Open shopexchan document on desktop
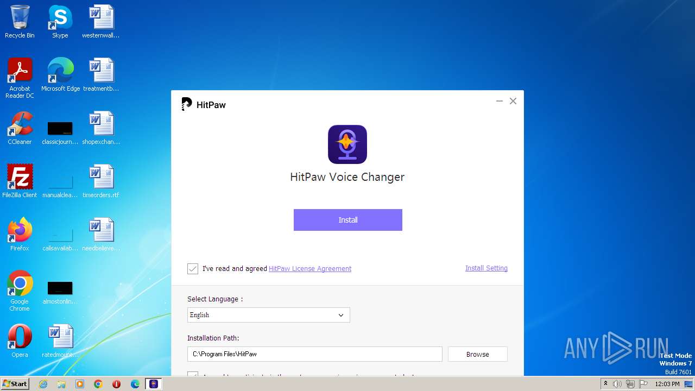Image resolution: width=695 pixels, height=391 pixels. click(101, 128)
